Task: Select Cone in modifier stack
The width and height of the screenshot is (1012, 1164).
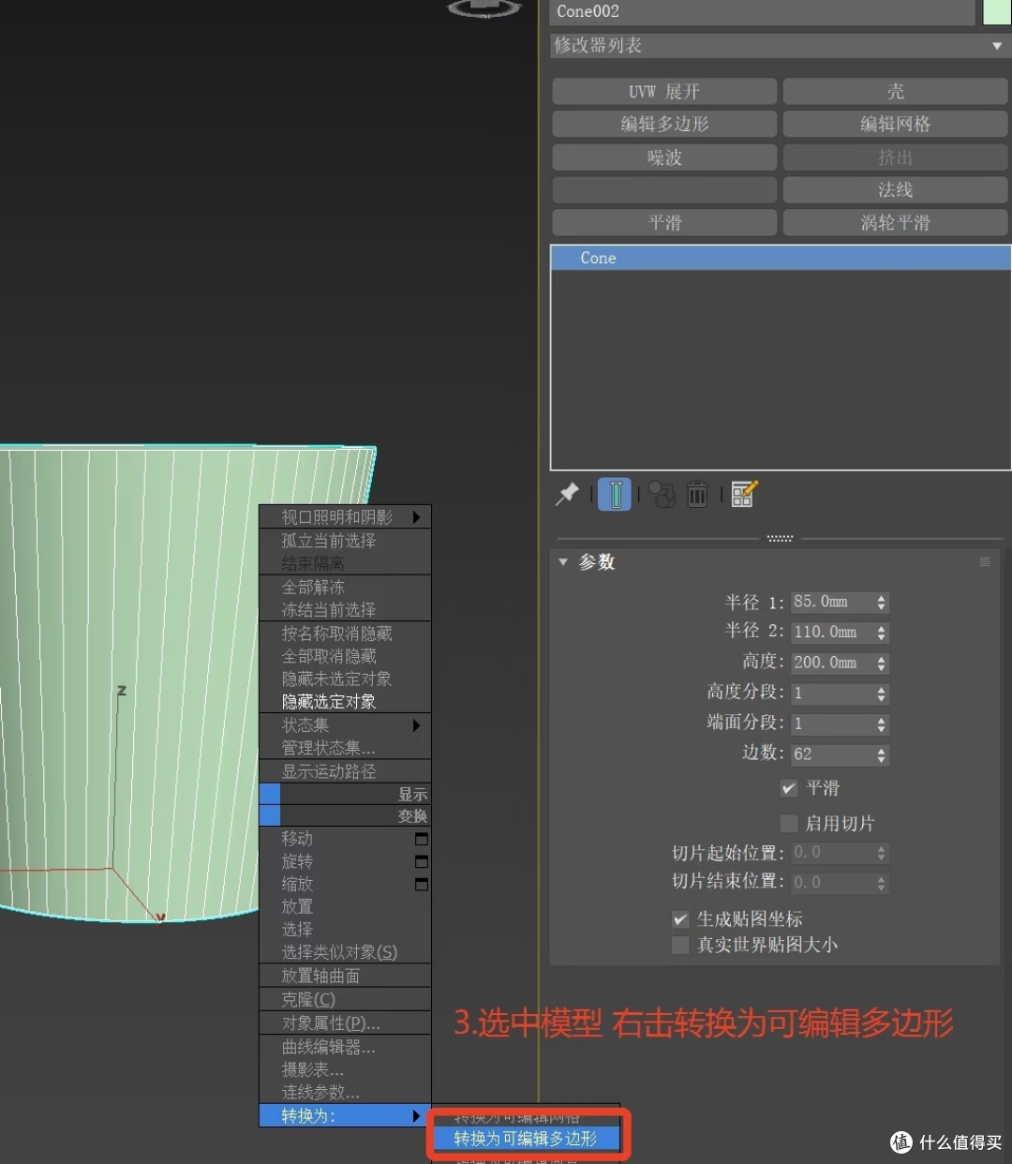Action: (x=781, y=258)
